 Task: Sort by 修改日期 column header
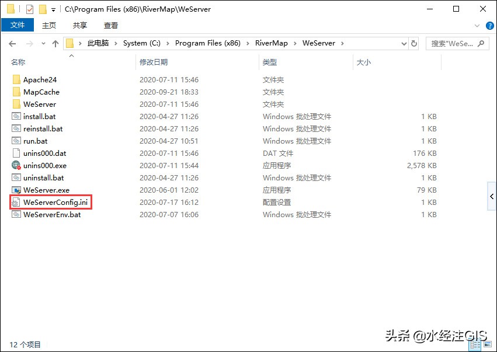pos(154,62)
